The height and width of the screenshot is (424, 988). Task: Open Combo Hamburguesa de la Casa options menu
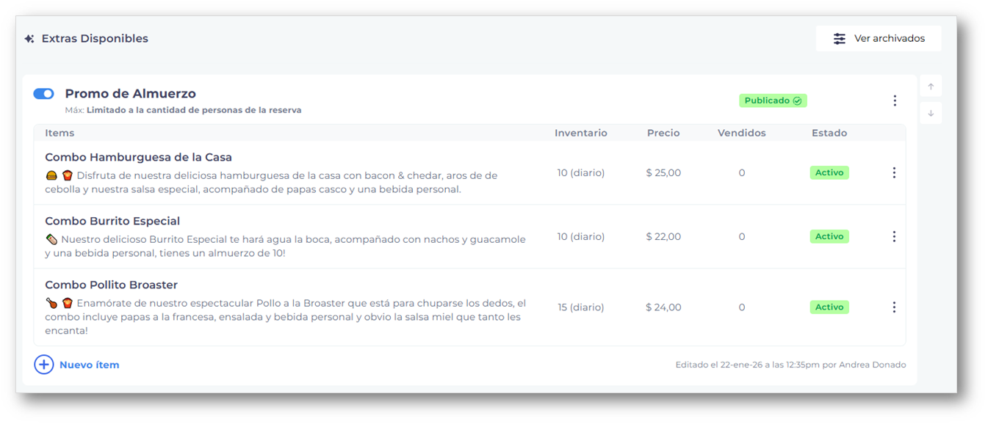coord(893,173)
